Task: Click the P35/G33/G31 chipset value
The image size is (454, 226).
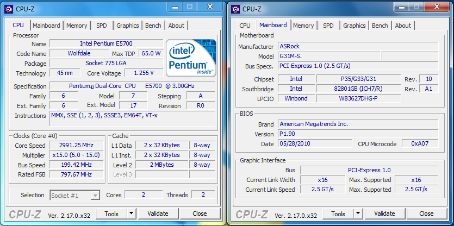Action: coord(358,79)
